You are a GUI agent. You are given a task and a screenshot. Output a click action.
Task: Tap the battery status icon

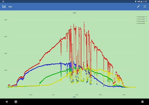click(x=142, y=1)
